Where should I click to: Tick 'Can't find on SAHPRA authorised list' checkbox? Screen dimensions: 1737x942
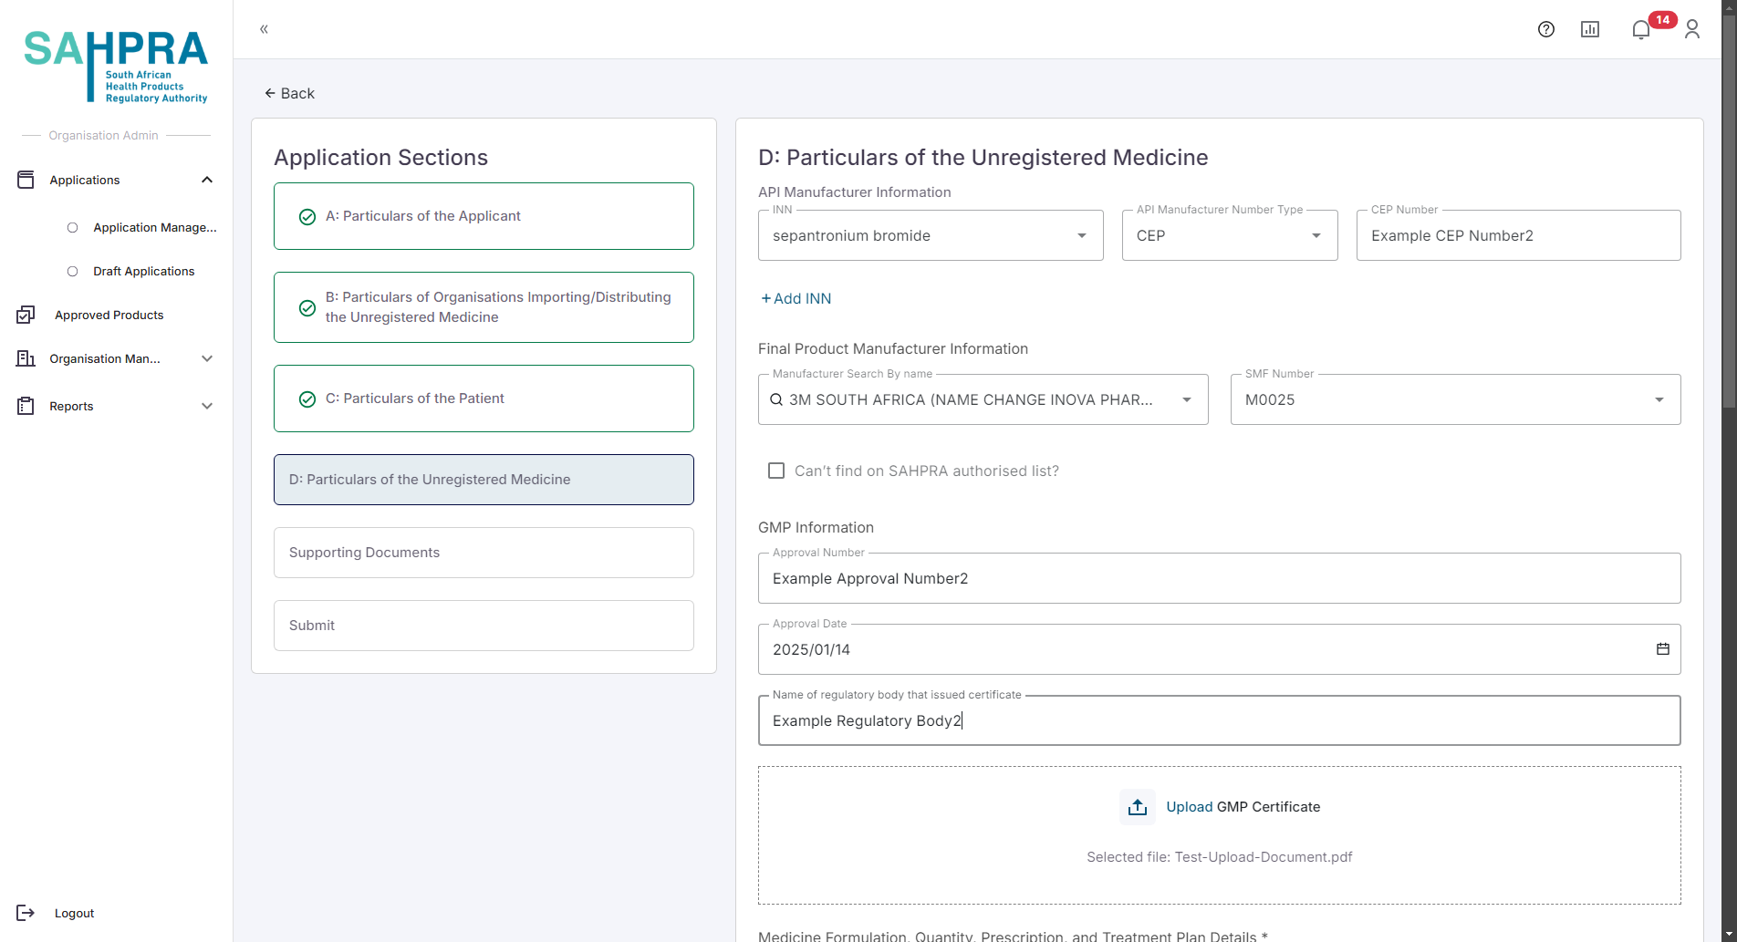pyautogui.click(x=776, y=471)
